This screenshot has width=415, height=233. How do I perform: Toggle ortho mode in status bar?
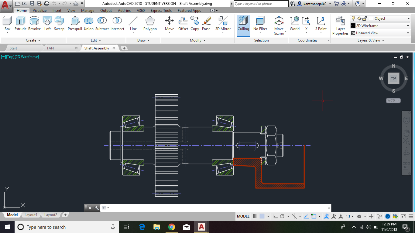pos(275,216)
